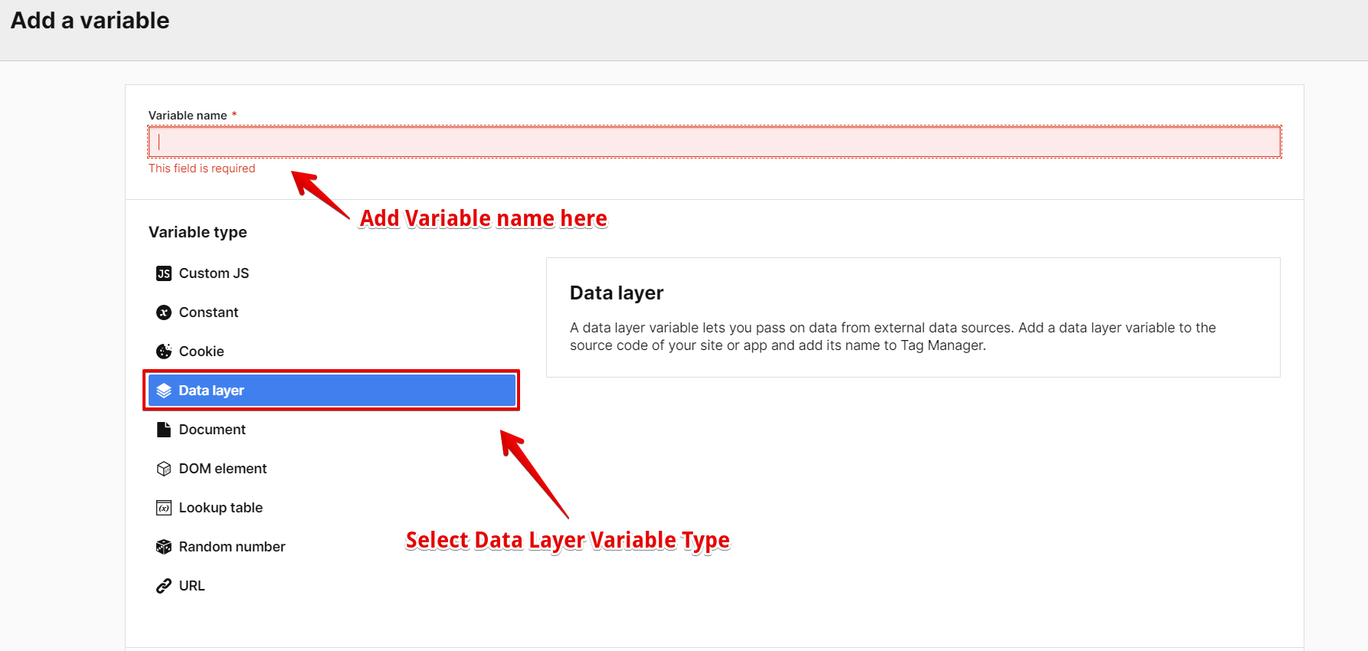Click the Constant variable icon
1368x651 pixels.
point(164,312)
